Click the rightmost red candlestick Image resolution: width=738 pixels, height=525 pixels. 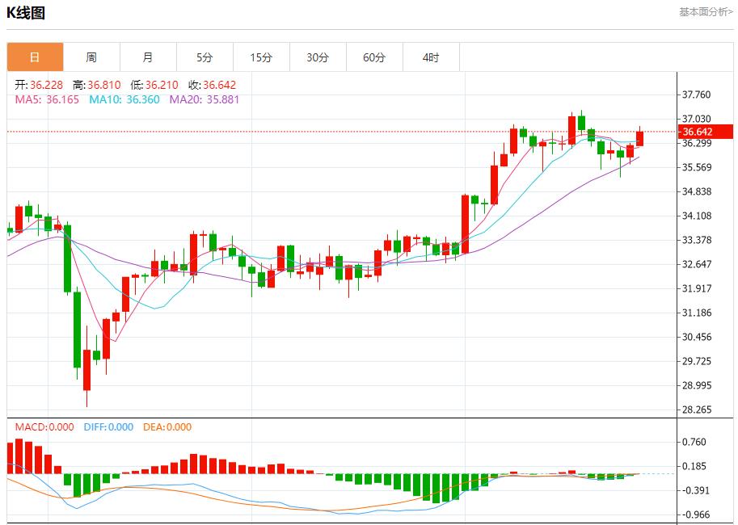coord(639,138)
